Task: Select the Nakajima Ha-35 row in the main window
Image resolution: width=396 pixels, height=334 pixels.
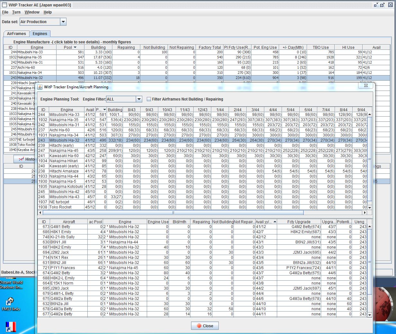Action: click(197, 57)
